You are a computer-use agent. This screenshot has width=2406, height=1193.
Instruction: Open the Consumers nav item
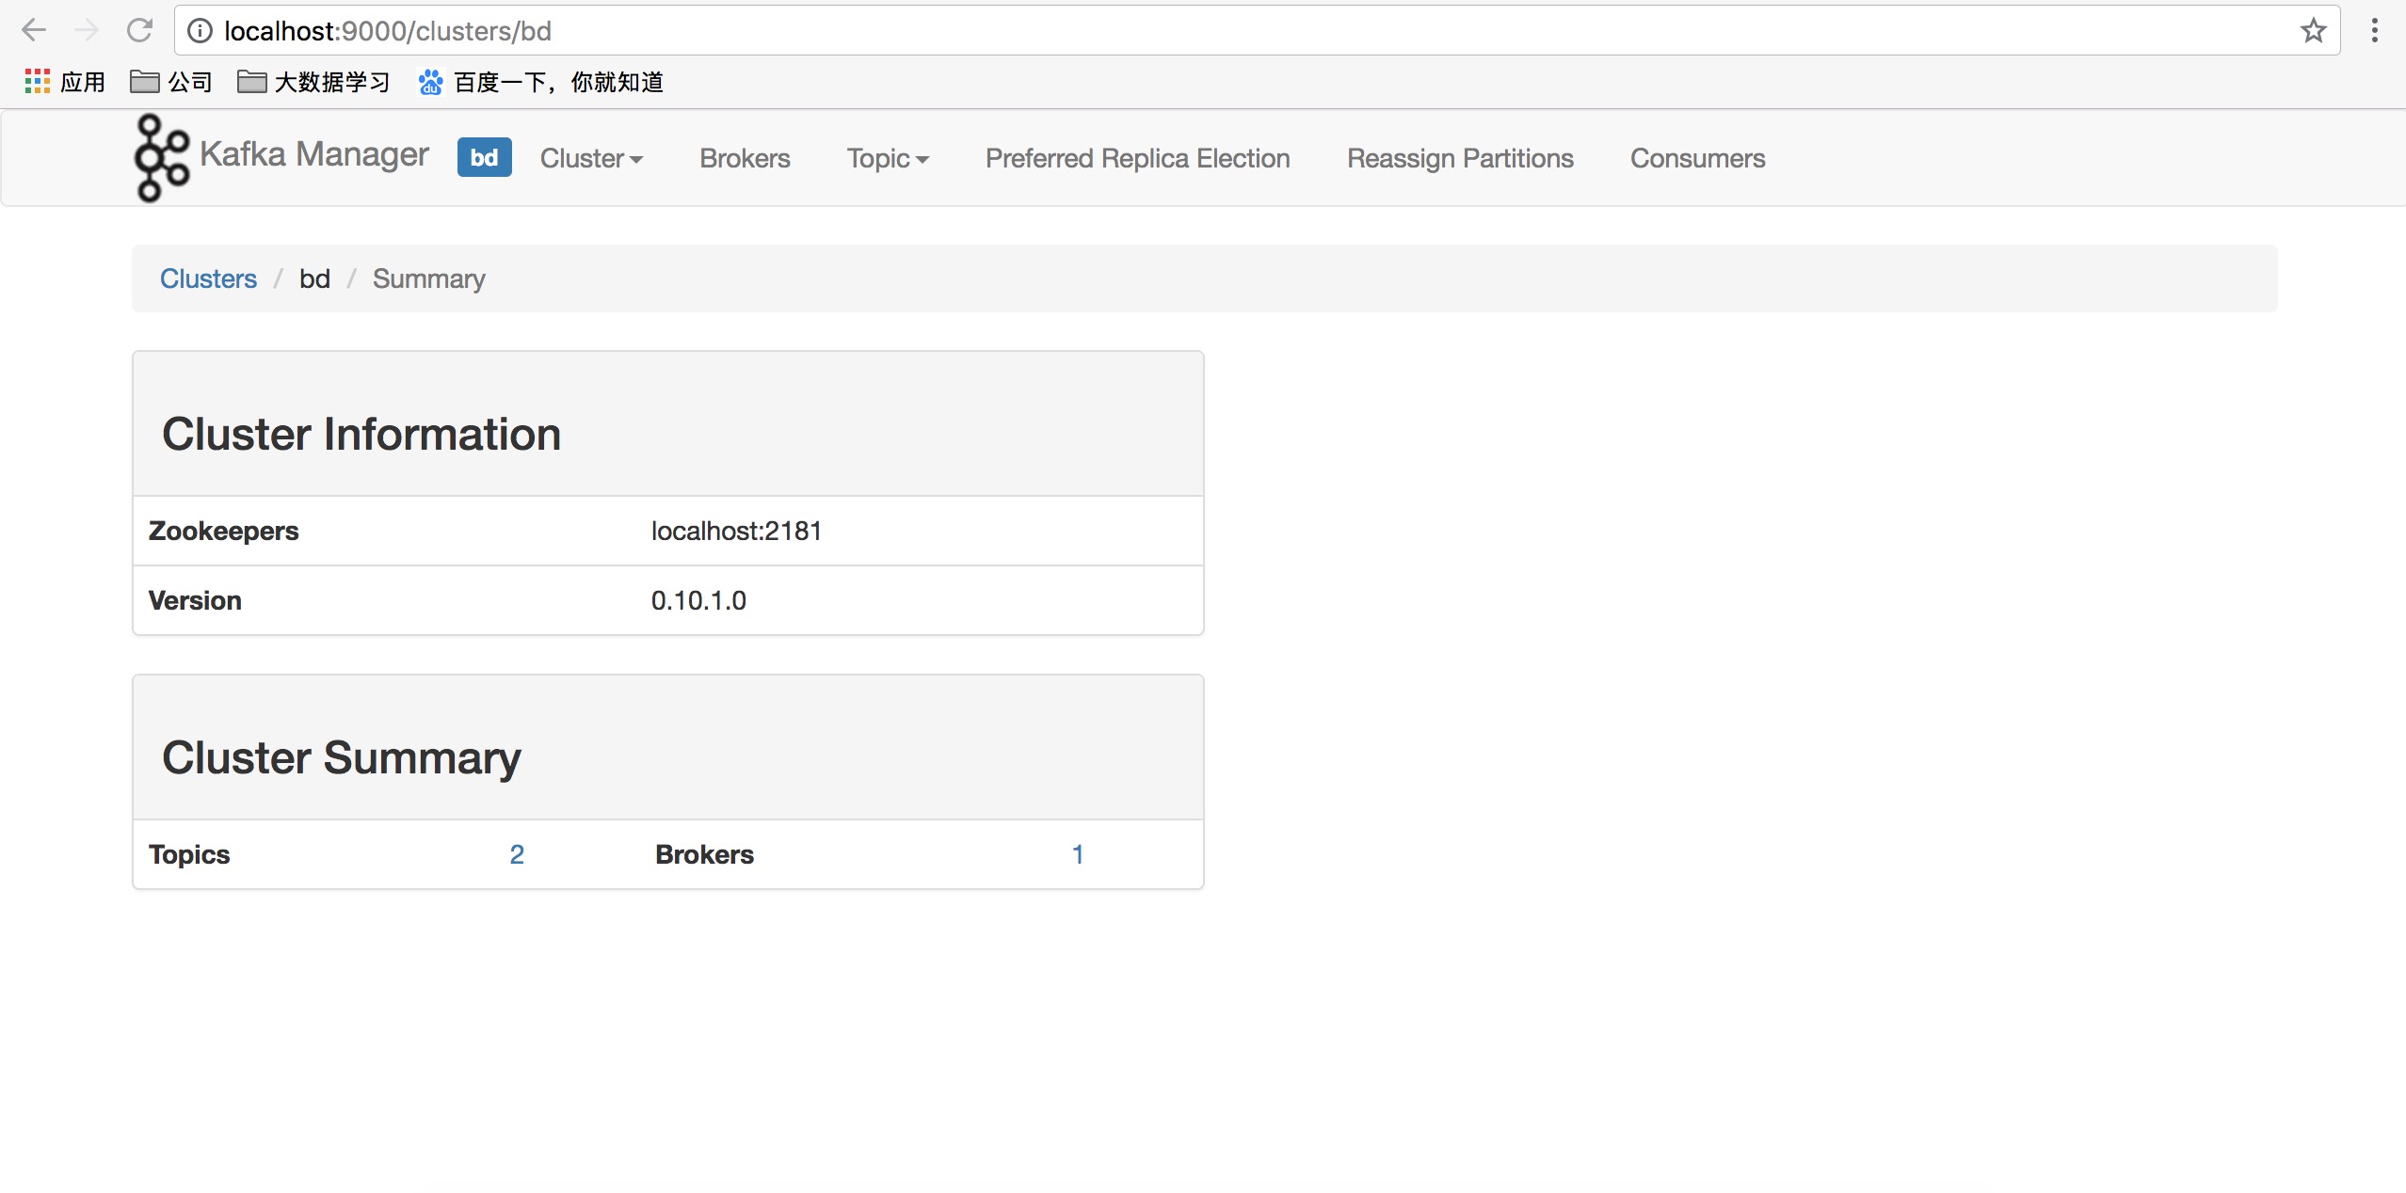1697,158
